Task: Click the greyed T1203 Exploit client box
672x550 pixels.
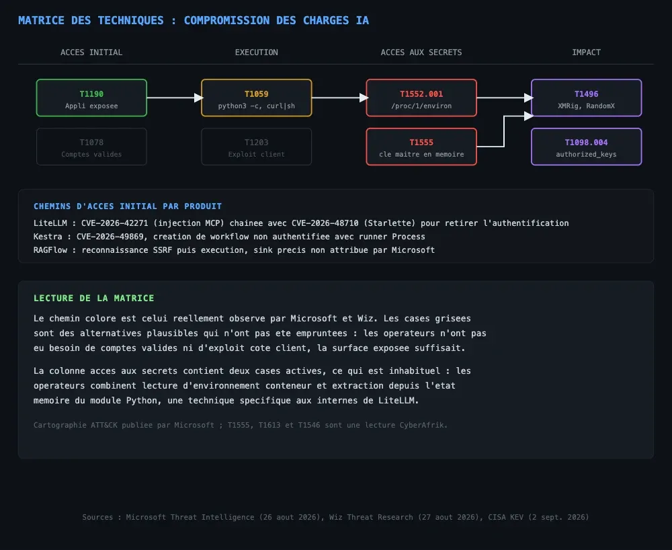Action: point(256,147)
